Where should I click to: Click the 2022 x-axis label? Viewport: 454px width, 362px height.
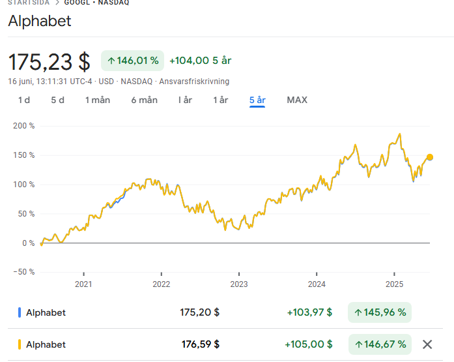[162, 284]
